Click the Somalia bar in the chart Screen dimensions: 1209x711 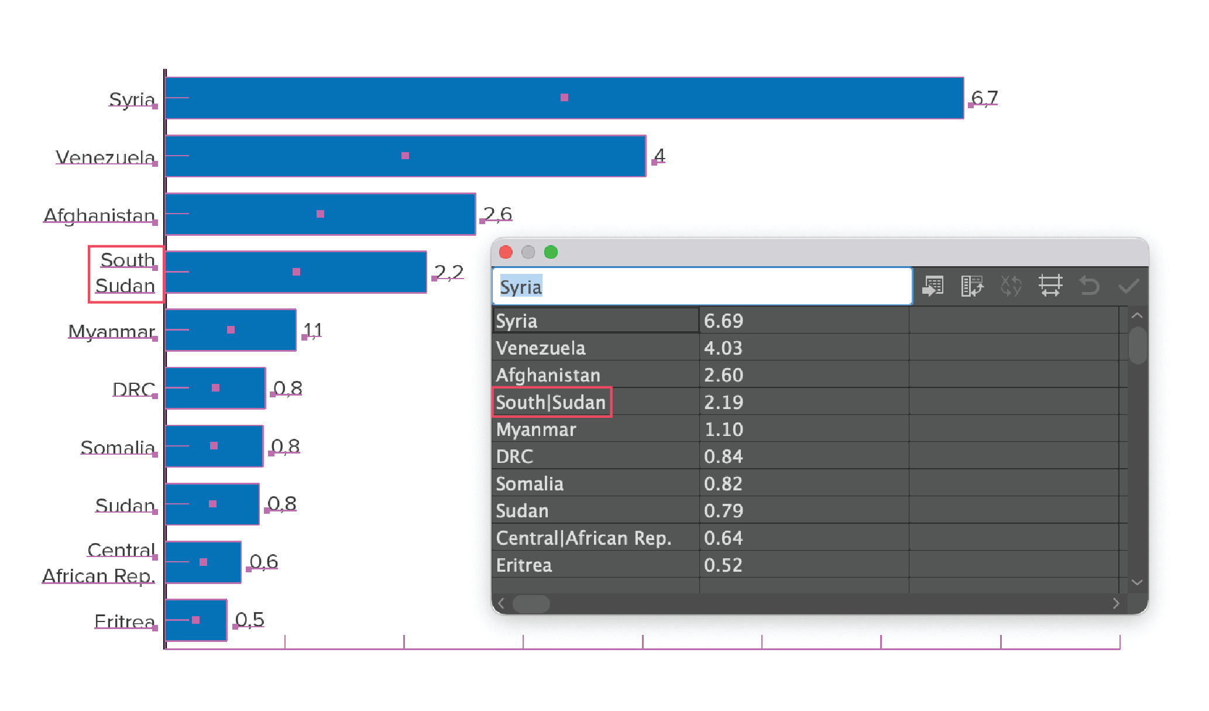(214, 446)
